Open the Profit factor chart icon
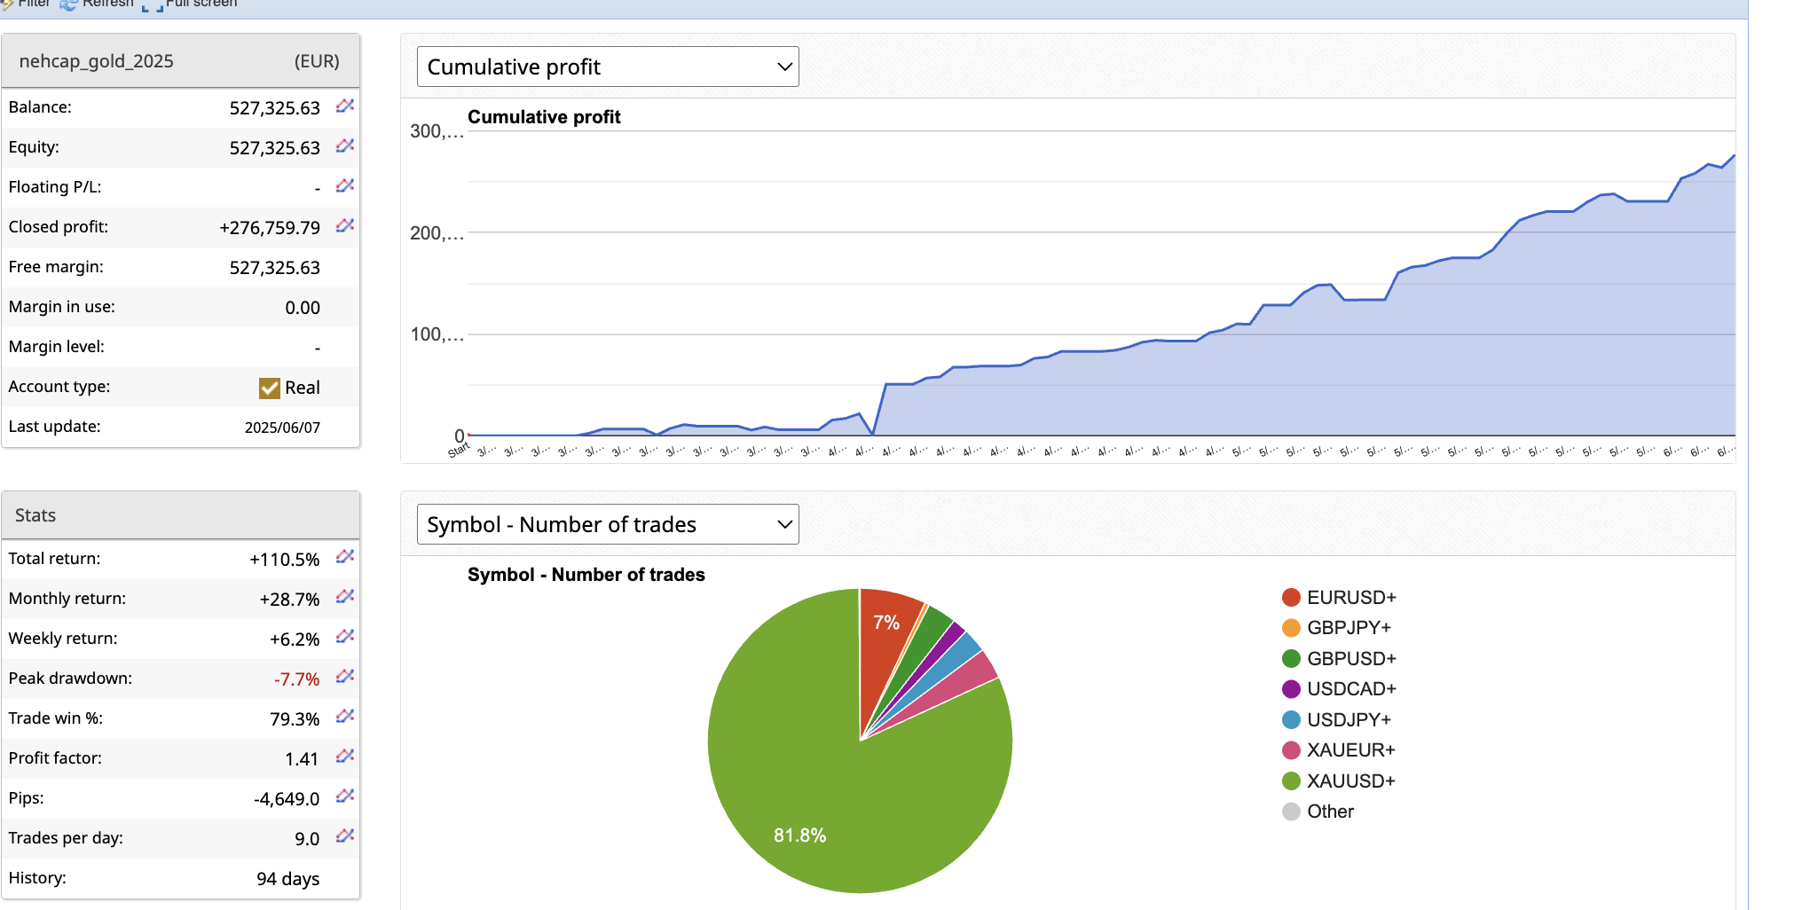This screenshot has height=910, width=1794. coord(345,757)
